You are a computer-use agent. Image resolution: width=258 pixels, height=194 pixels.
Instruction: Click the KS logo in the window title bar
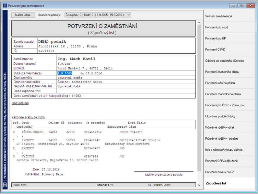(x=5, y=5)
